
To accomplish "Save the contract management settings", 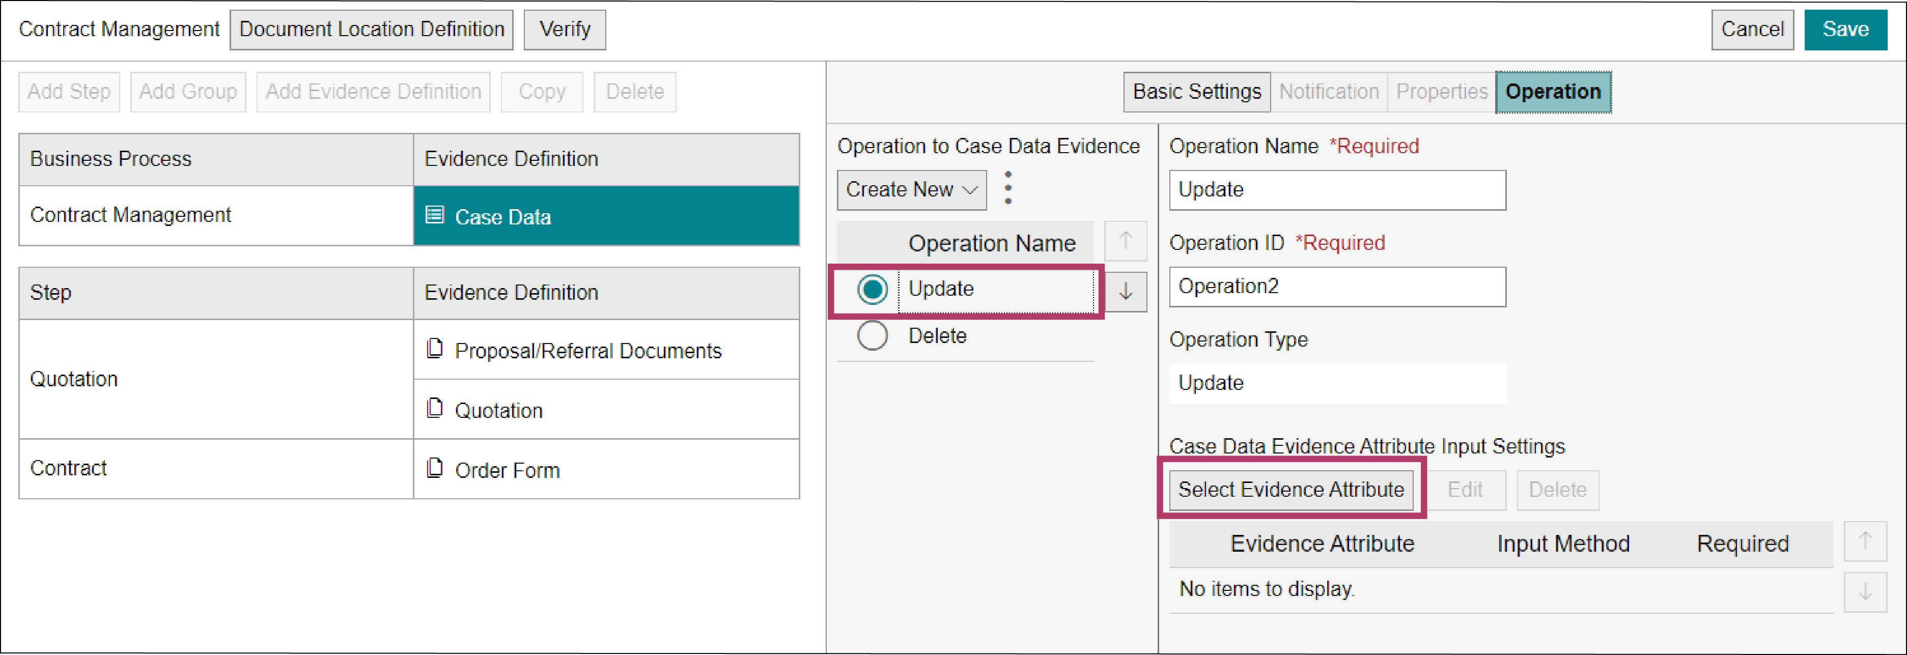I will click(x=1845, y=30).
